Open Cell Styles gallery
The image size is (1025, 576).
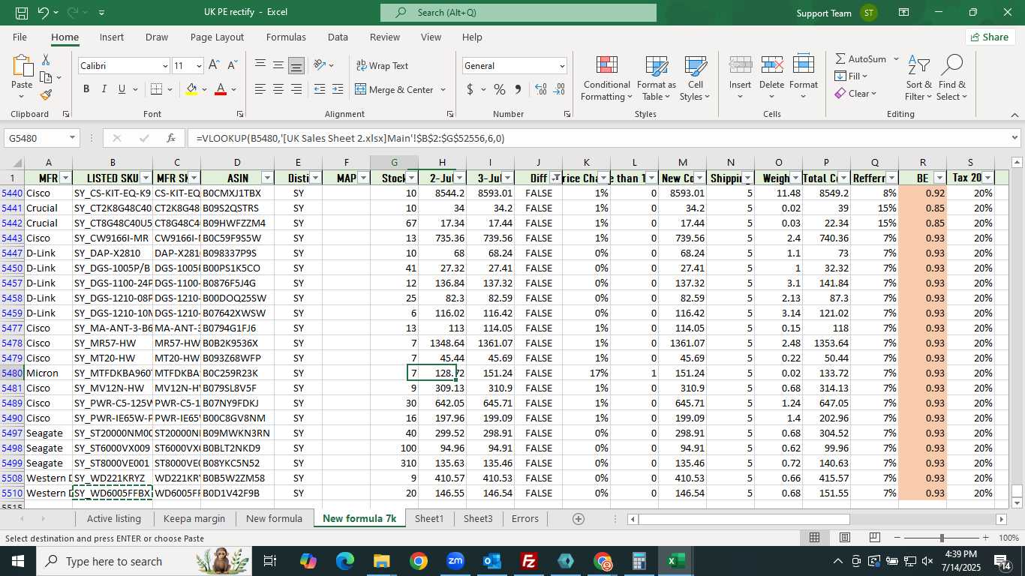coord(695,78)
